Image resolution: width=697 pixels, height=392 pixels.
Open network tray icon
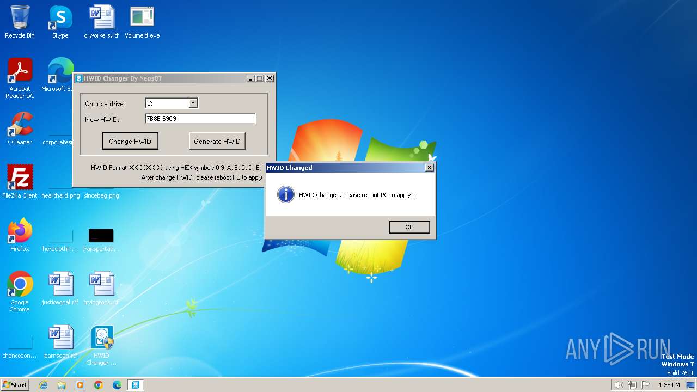click(x=632, y=385)
